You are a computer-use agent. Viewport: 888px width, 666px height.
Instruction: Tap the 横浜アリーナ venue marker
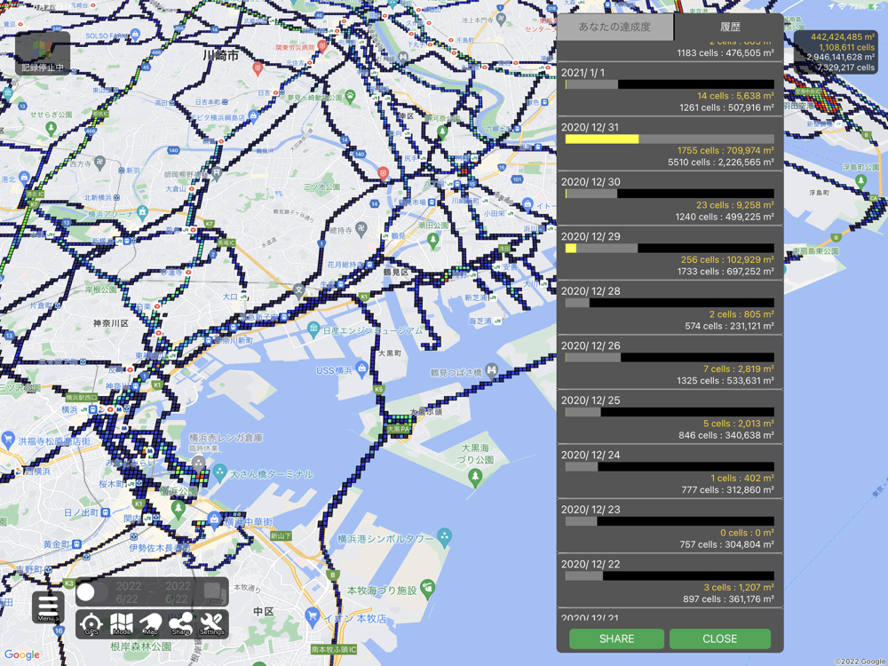point(141,213)
